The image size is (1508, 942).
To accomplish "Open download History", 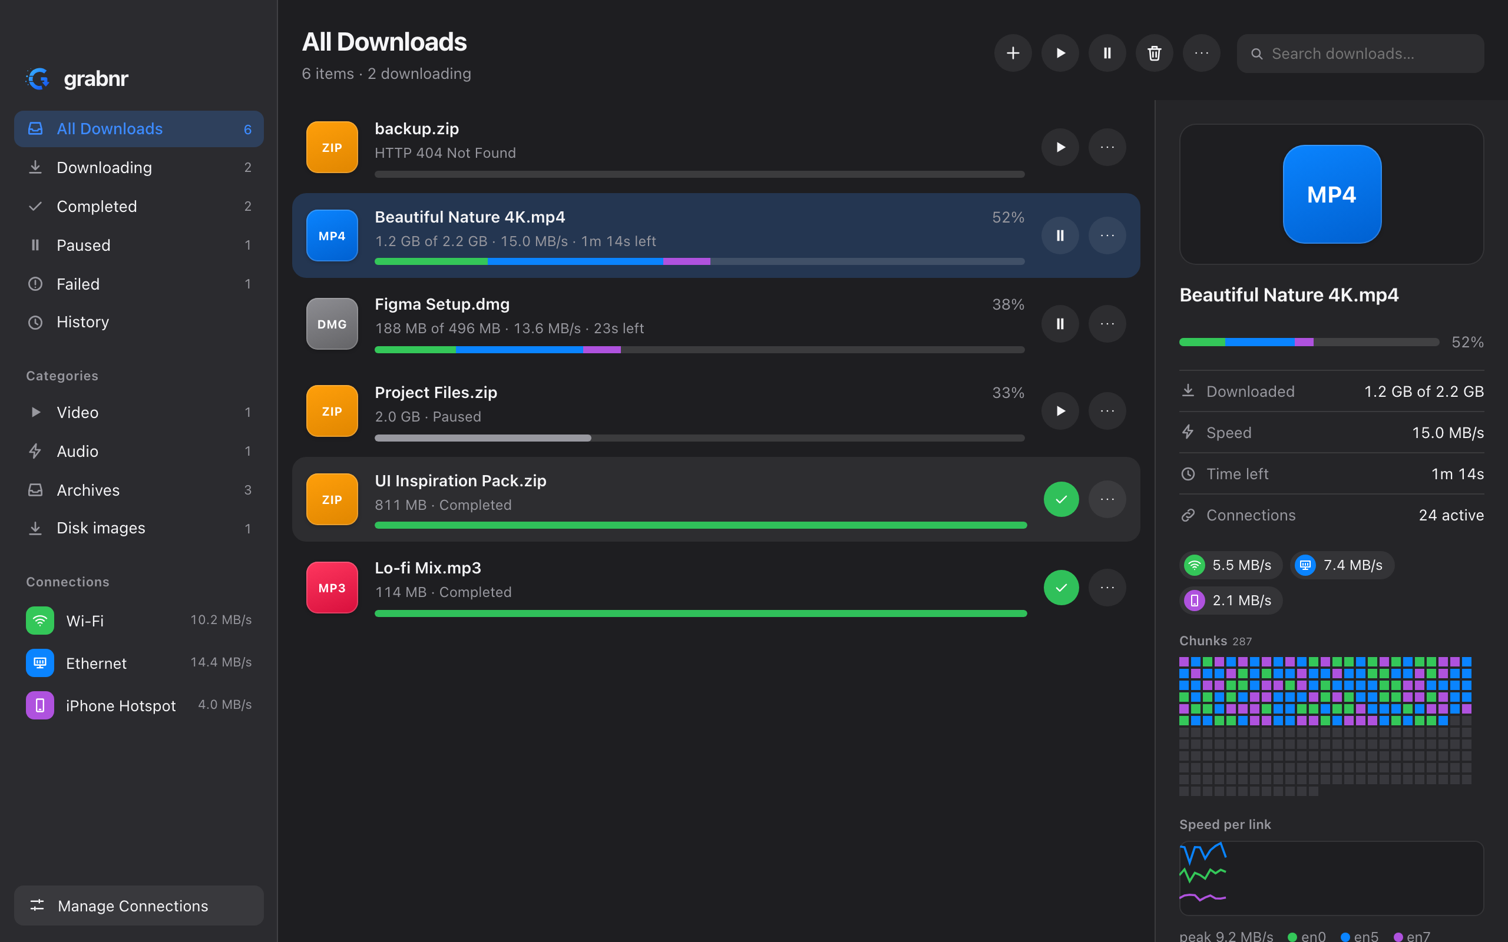I will pyautogui.click(x=139, y=322).
